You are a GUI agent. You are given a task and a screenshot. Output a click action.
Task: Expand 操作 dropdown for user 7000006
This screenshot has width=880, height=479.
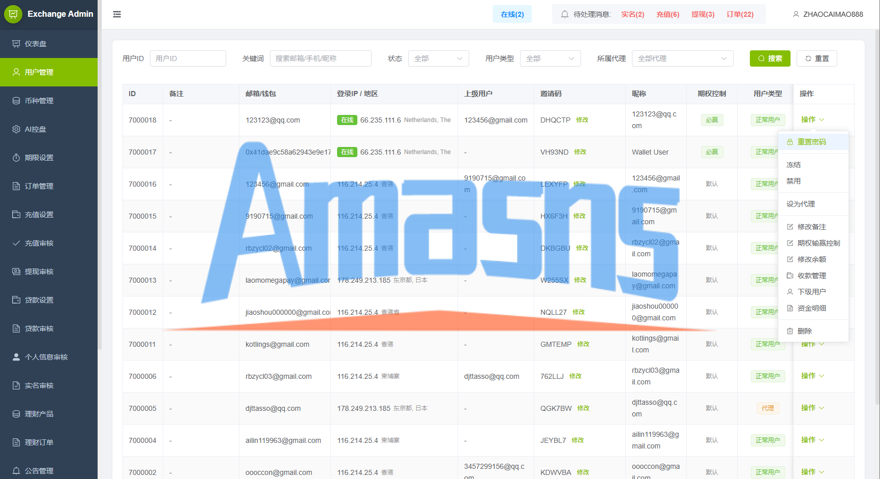click(x=812, y=376)
